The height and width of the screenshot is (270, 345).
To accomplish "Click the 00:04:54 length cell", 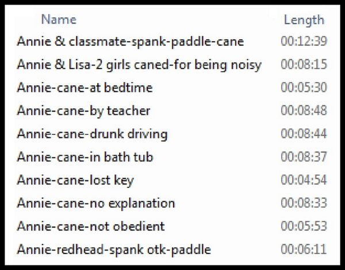I will (x=304, y=180).
